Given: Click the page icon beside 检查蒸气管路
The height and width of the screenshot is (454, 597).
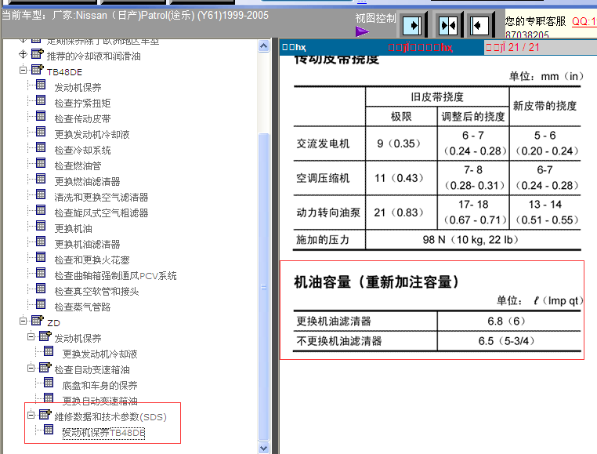Looking at the screenshot, I should point(41,303).
